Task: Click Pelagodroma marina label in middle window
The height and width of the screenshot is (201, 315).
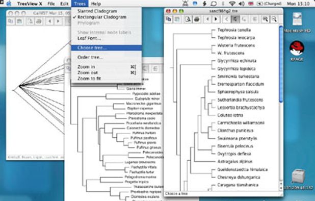Action: (x=140, y=177)
